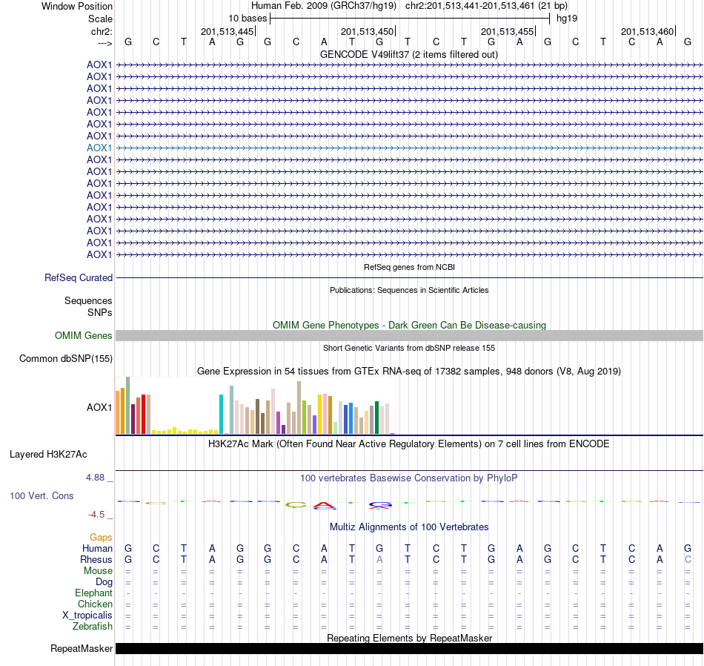The width and height of the screenshot is (704, 666).
Task: Click the Rhesus alignment row label
Action: point(96,559)
